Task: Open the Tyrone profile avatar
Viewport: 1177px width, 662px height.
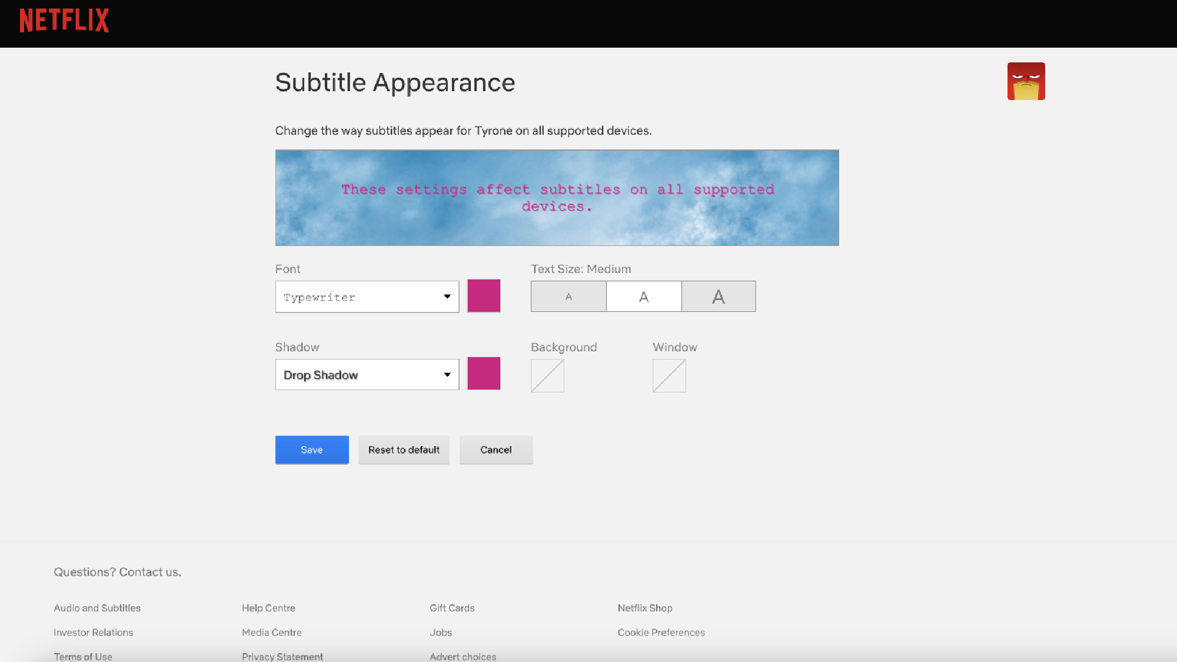Action: point(1026,81)
